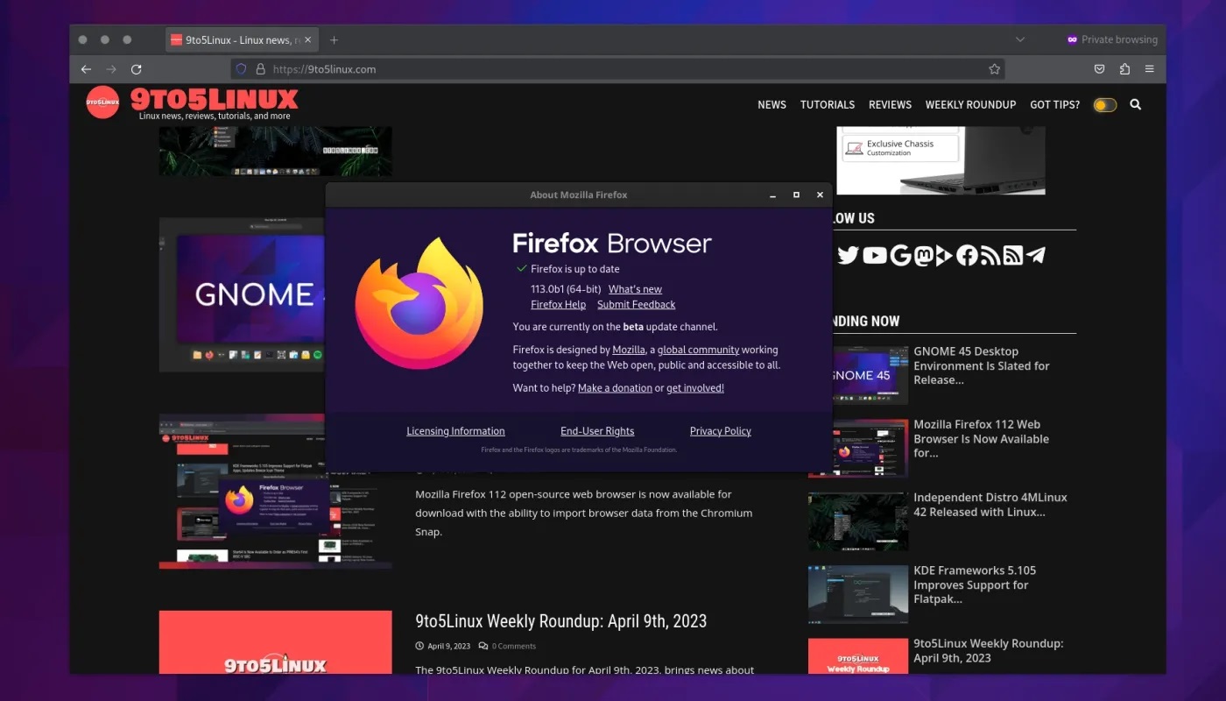Open Firefox Help link in About dialog
Screen dimensions: 1226x701
(558, 305)
